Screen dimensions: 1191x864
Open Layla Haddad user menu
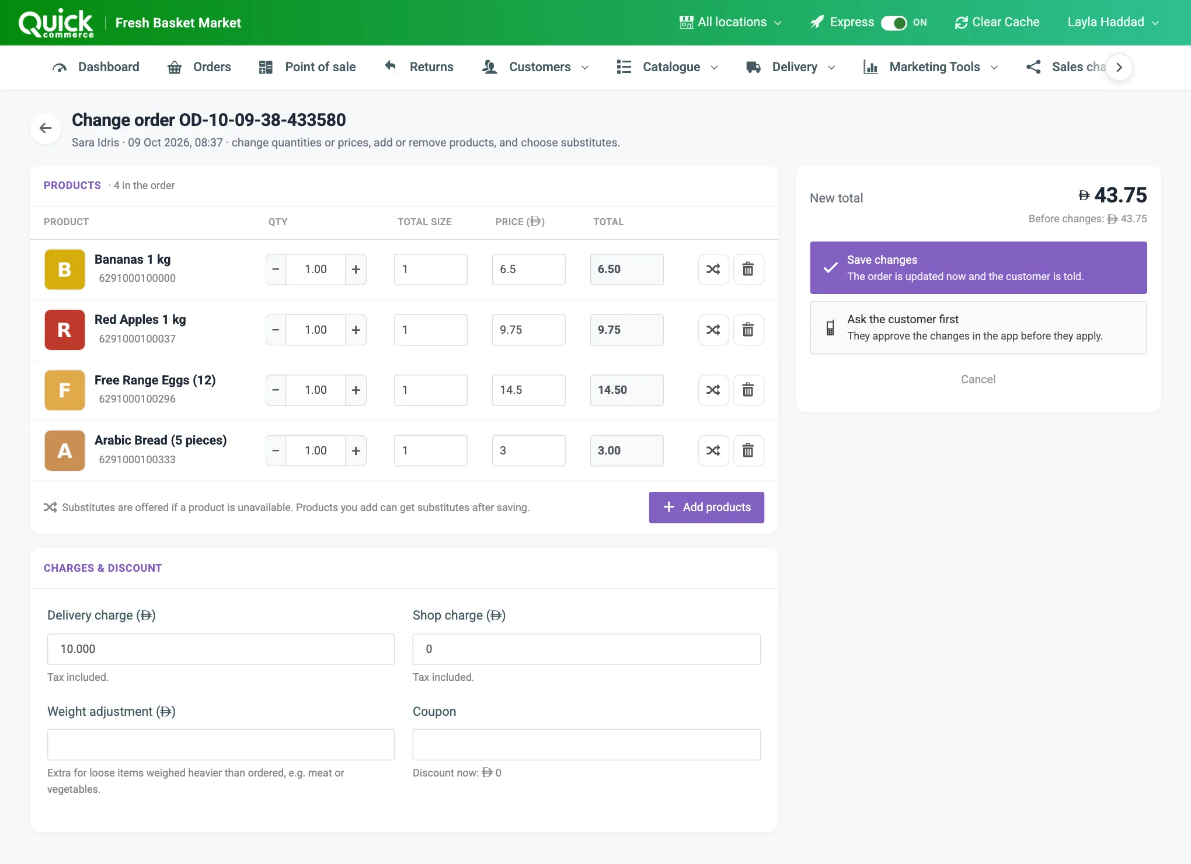click(x=1113, y=23)
